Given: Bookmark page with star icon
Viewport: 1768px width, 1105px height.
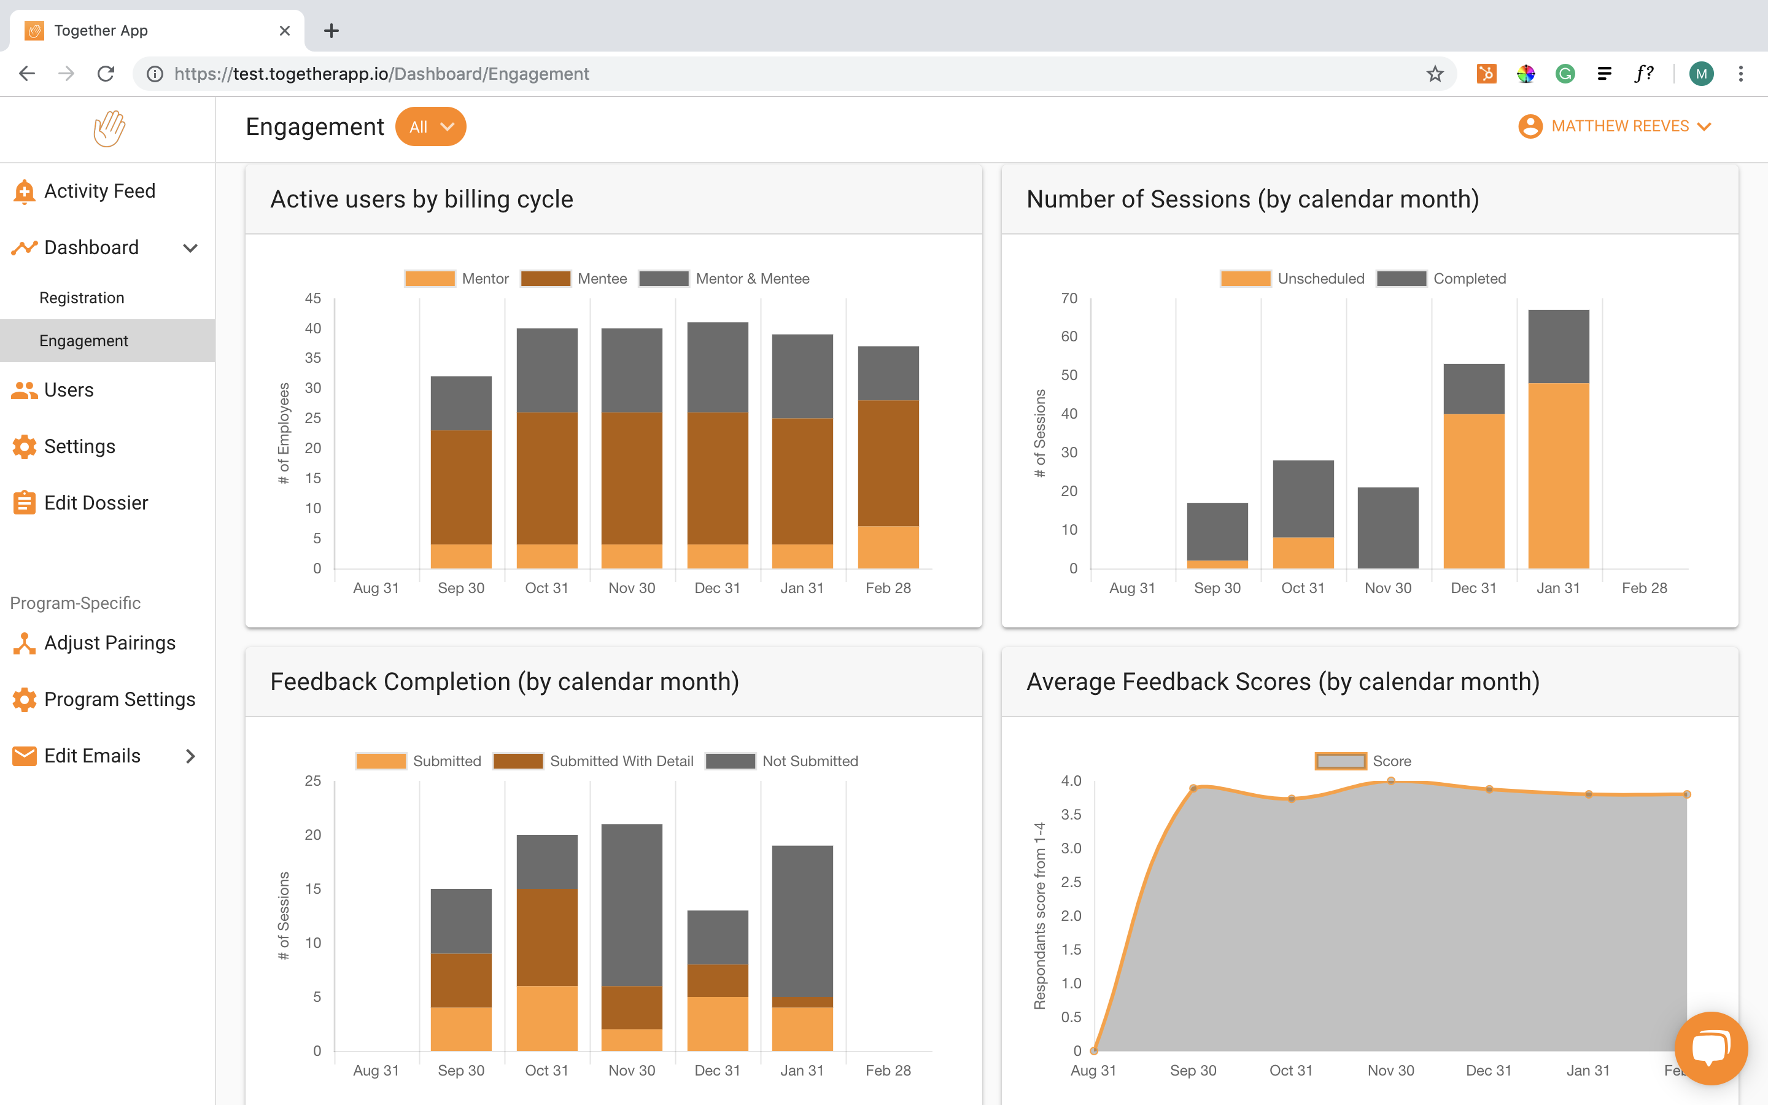Looking at the screenshot, I should point(1435,74).
